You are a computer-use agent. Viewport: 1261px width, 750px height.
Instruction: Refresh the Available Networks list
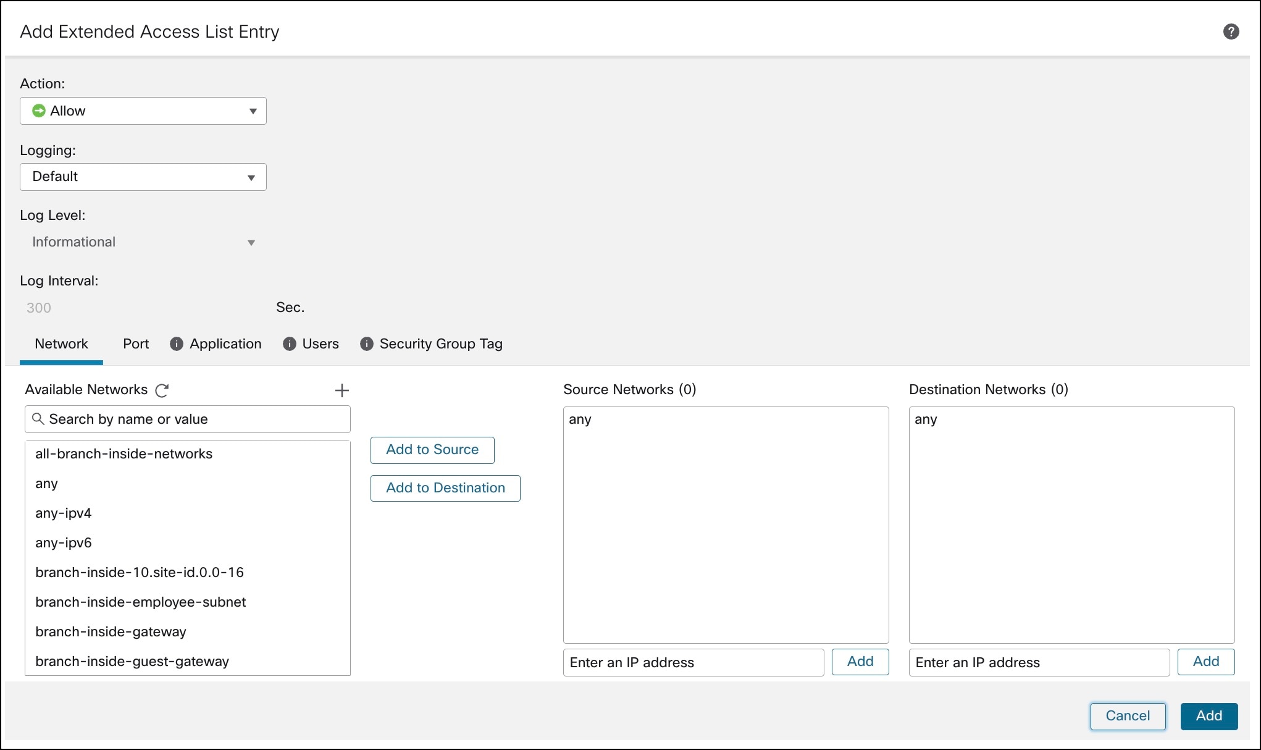click(162, 390)
